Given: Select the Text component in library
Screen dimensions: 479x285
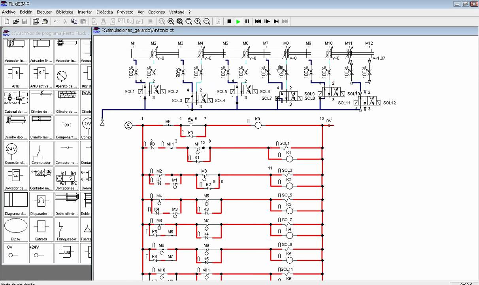Looking at the screenshot, I should [66, 127].
